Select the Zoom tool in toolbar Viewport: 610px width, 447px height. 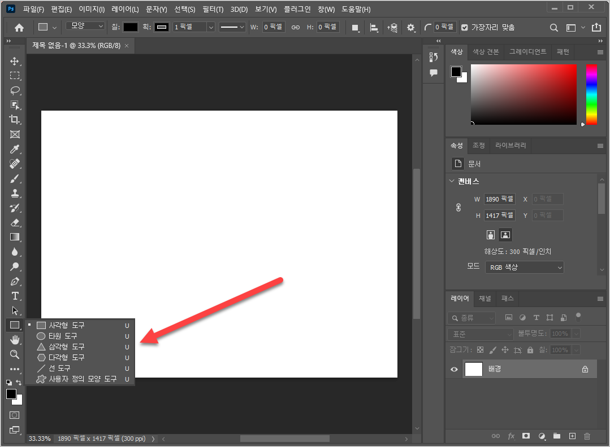coord(15,354)
